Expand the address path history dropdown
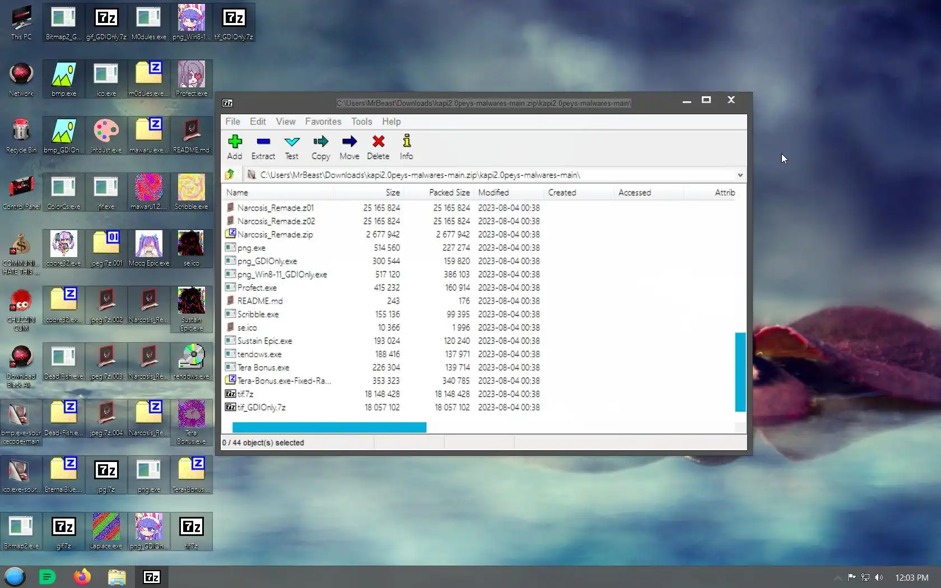This screenshot has height=588, width=941. pyautogui.click(x=740, y=175)
